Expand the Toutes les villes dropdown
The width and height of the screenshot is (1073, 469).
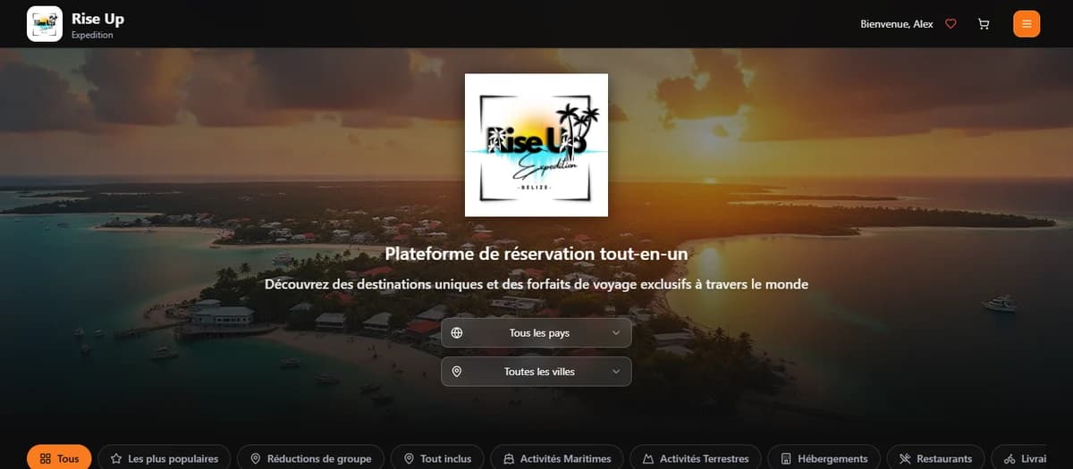tap(536, 372)
